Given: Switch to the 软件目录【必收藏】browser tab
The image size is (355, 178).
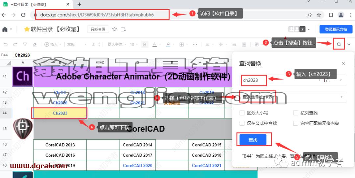Looking at the screenshot, I should 36,4.
